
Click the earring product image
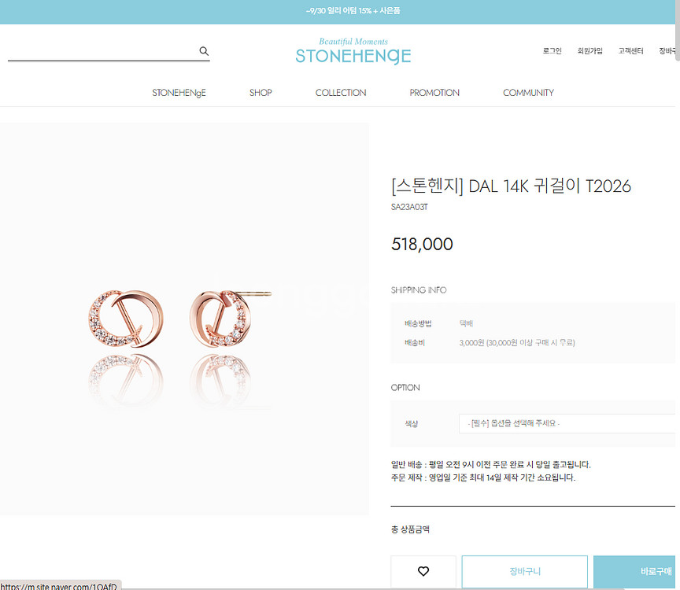click(184, 319)
